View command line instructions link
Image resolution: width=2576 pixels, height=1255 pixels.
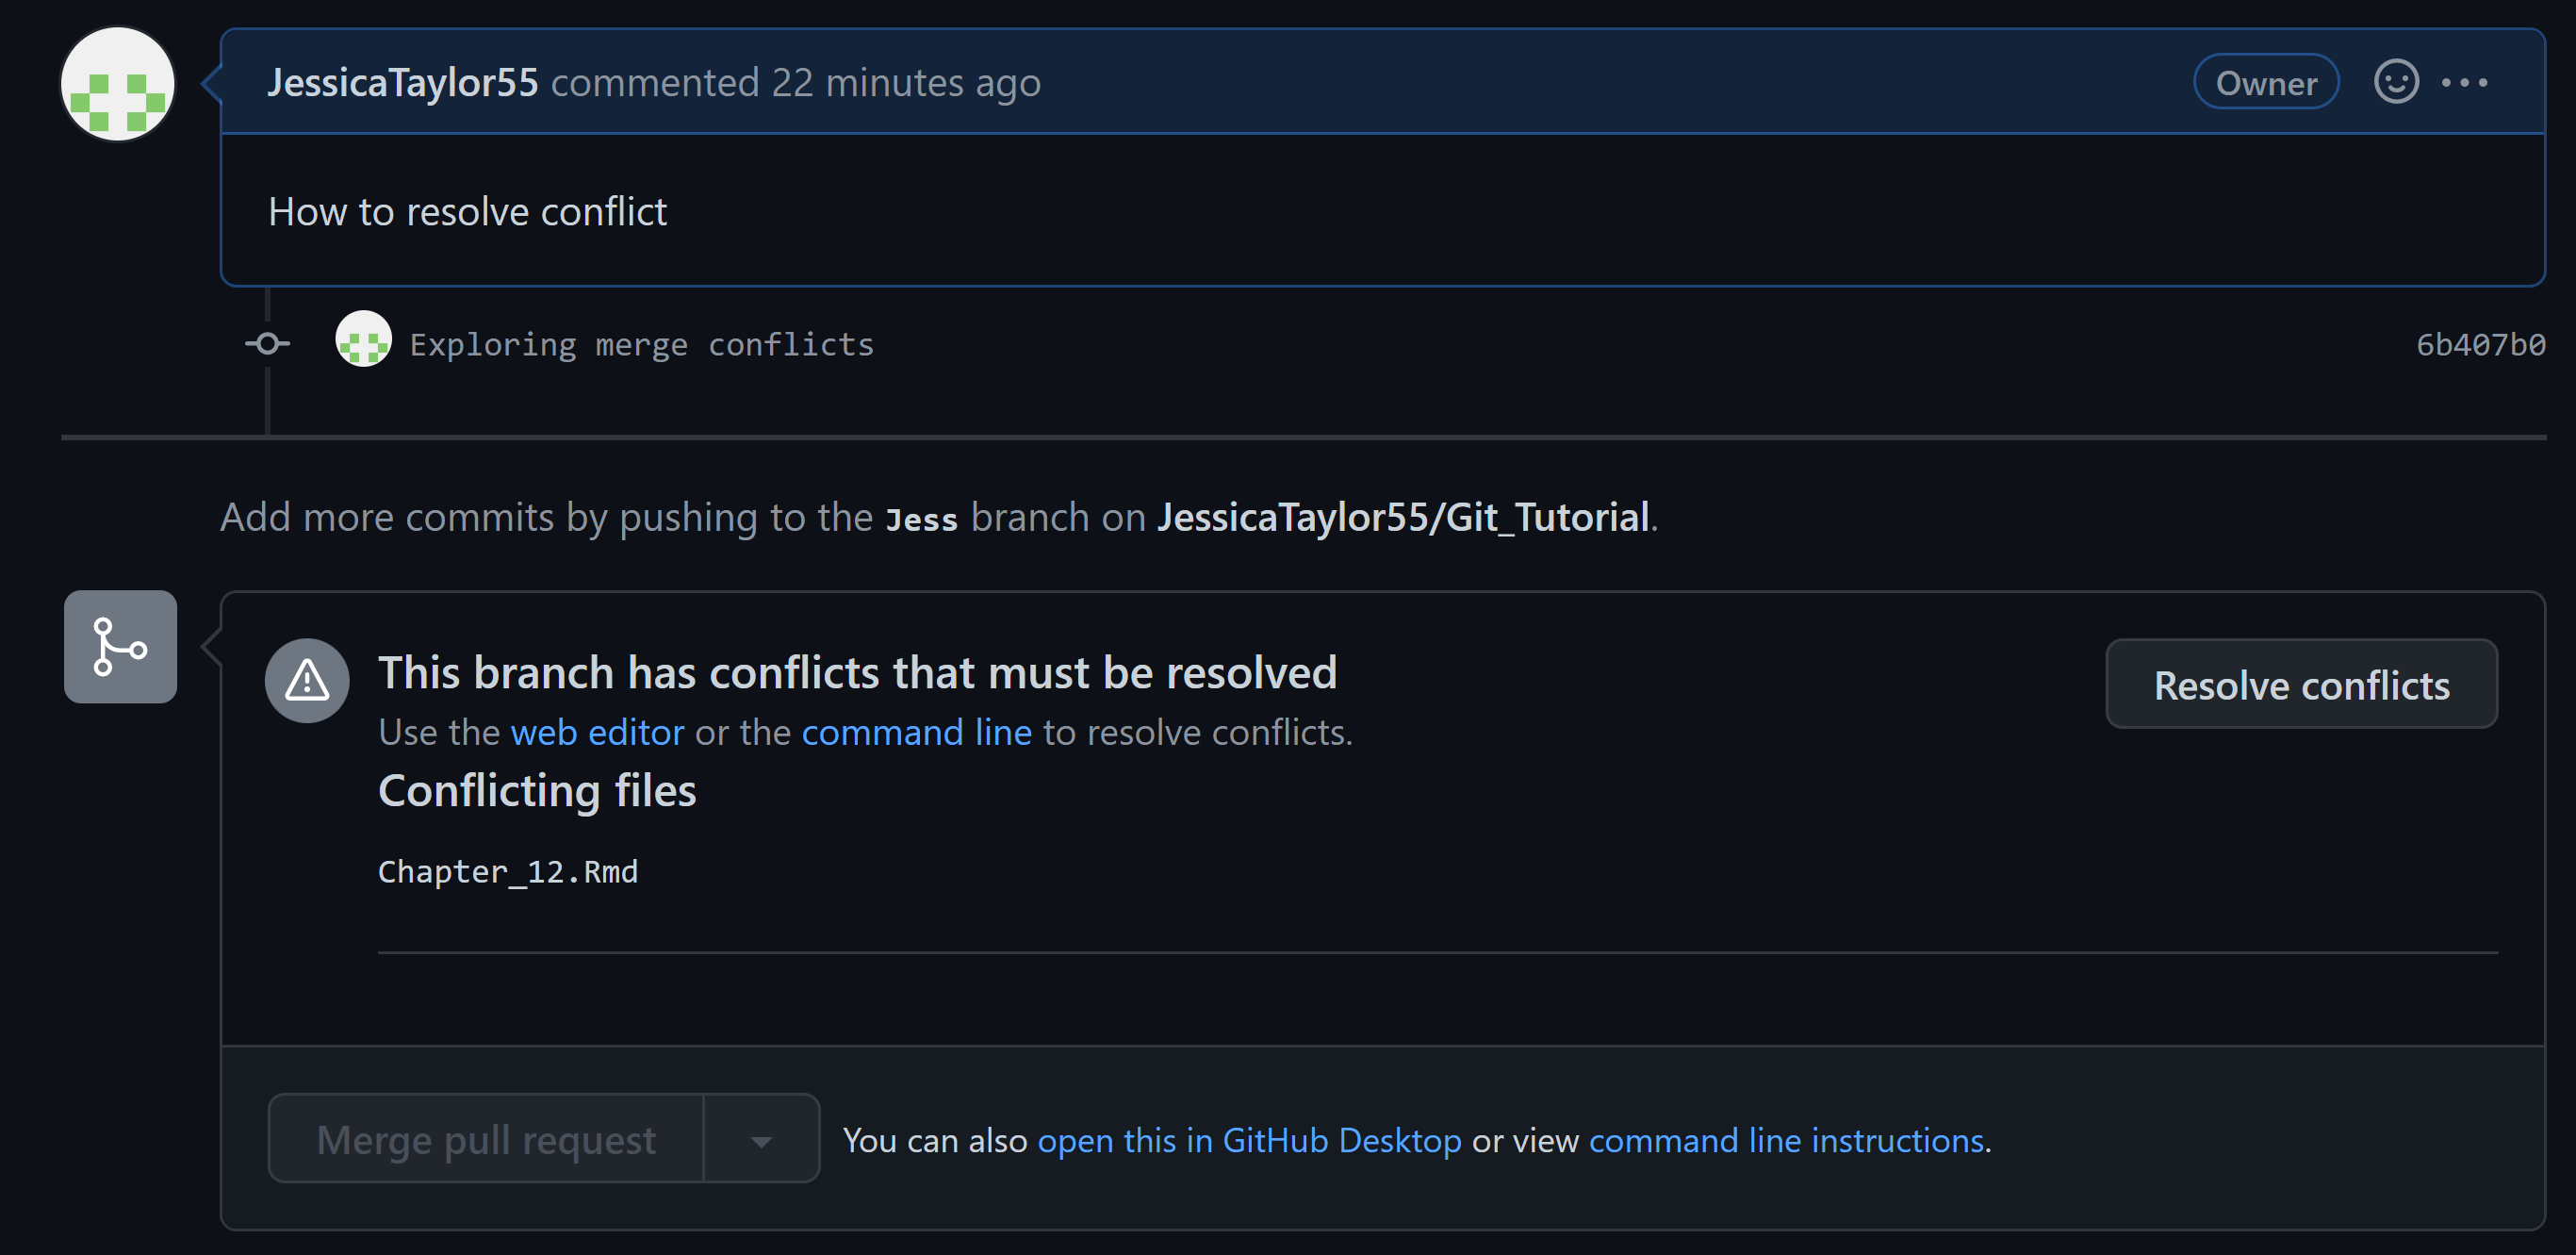[1786, 1141]
